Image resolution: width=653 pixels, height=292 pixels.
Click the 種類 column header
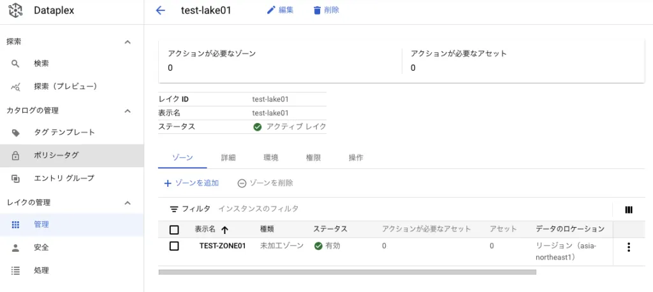pos(267,229)
